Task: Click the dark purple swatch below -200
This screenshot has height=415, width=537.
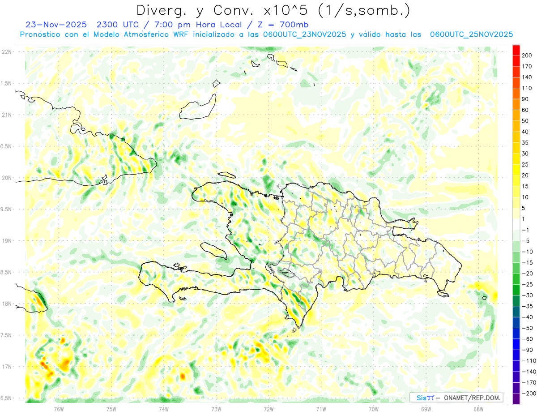Action: (x=516, y=399)
